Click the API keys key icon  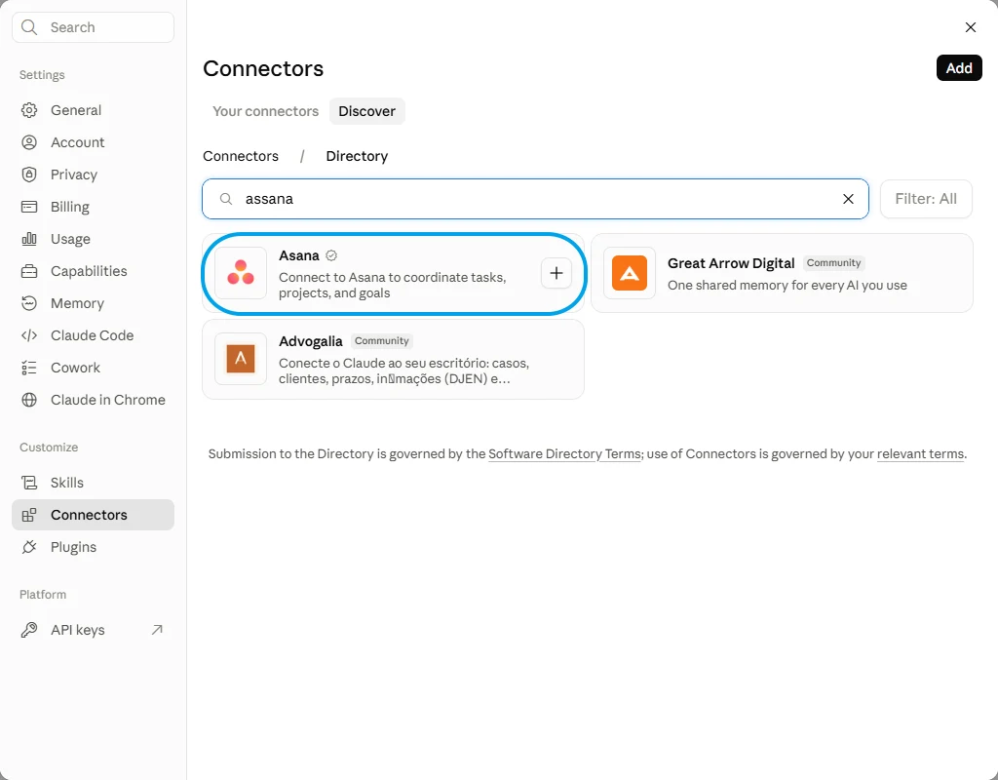29,630
